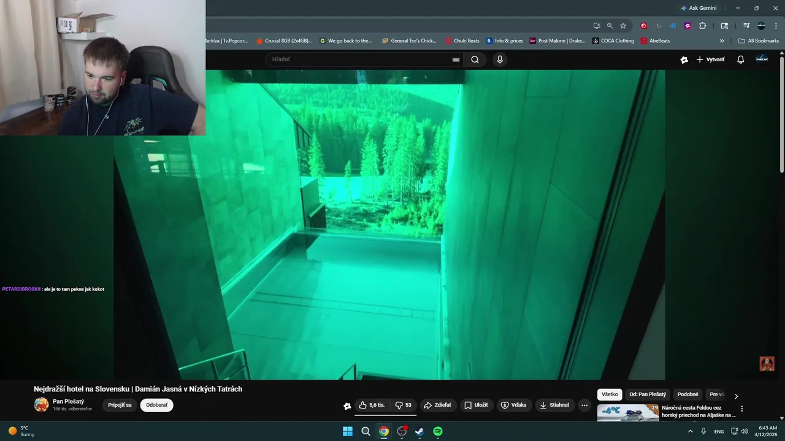Open weather widget 5°C Sunny
Screen dimensions: 785x441
[x=21, y=431]
